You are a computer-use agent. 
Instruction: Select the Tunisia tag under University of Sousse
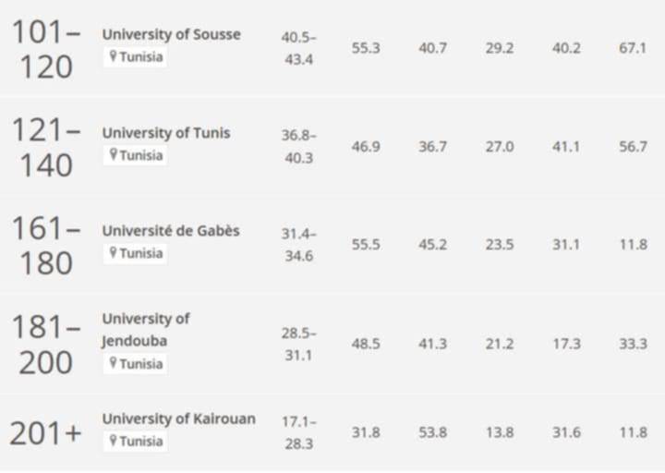point(135,57)
